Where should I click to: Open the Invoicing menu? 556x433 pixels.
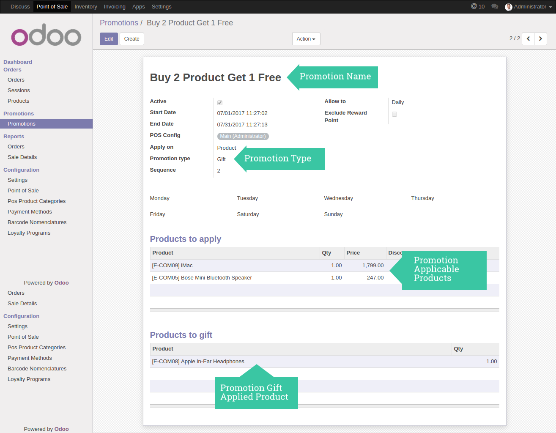coord(115,7)
